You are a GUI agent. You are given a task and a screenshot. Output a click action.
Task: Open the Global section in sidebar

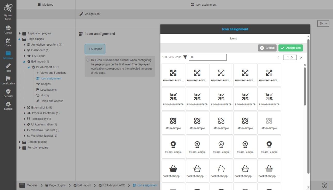click(x=8, y=30)
